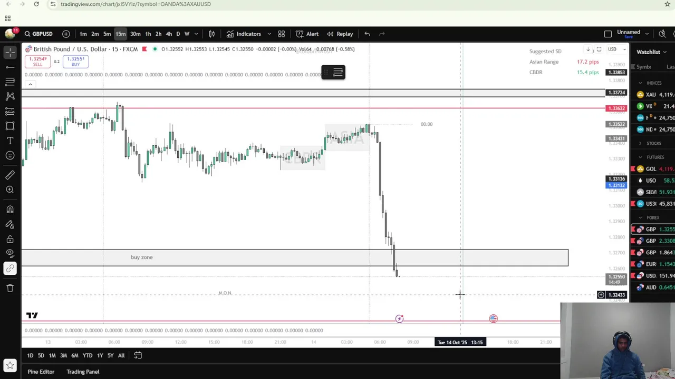Click the compare or add symbol plus icon
The height and width of the screenshot is (379, 675).
pos(66,34)
